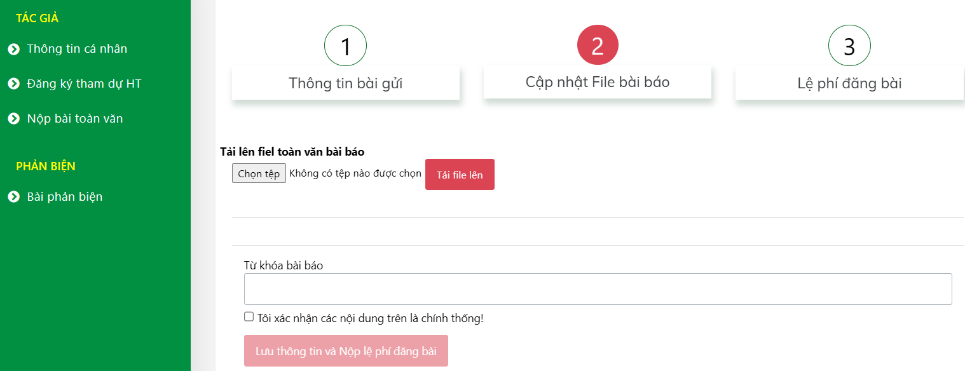The height and width of the screenshot is (371, 965).
Task: Switch to the Lệ phí đăng bài step
Action: tap(849, 83)
